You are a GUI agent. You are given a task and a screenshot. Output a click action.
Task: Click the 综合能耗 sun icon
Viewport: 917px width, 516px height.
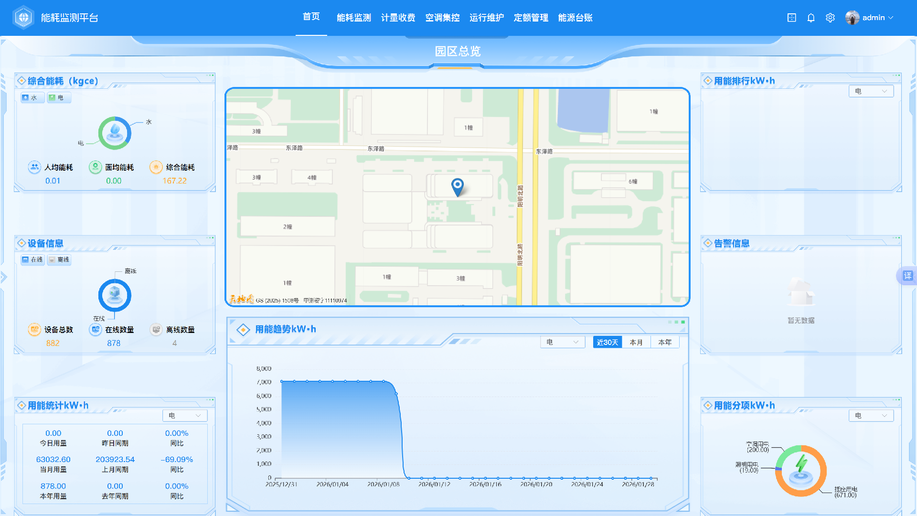click(x=156, y=167)
